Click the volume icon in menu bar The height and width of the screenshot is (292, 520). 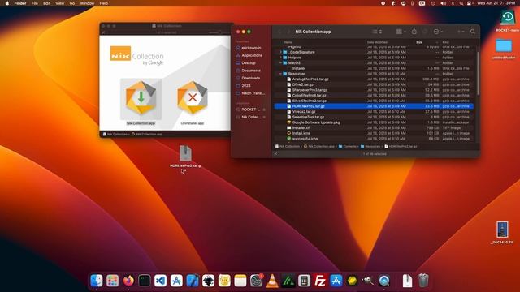(443, 3)
